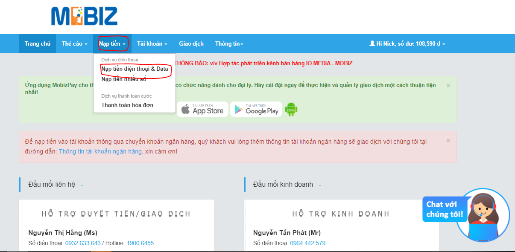Image resolution: width=515 pixels, height=252 pixels.
Task: Click the MOBIZ logo
Action: (x=84, y=17)
